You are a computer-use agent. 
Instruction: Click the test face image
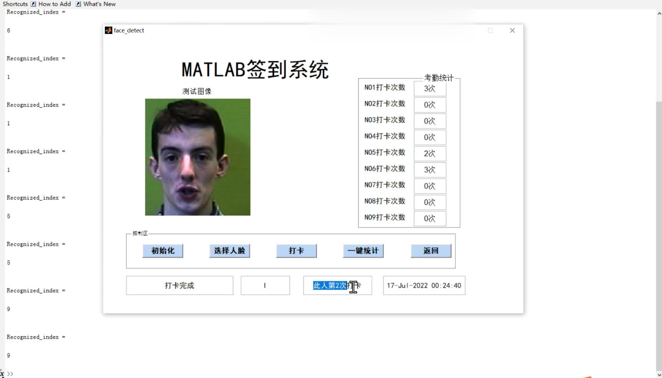click(198, 157)
